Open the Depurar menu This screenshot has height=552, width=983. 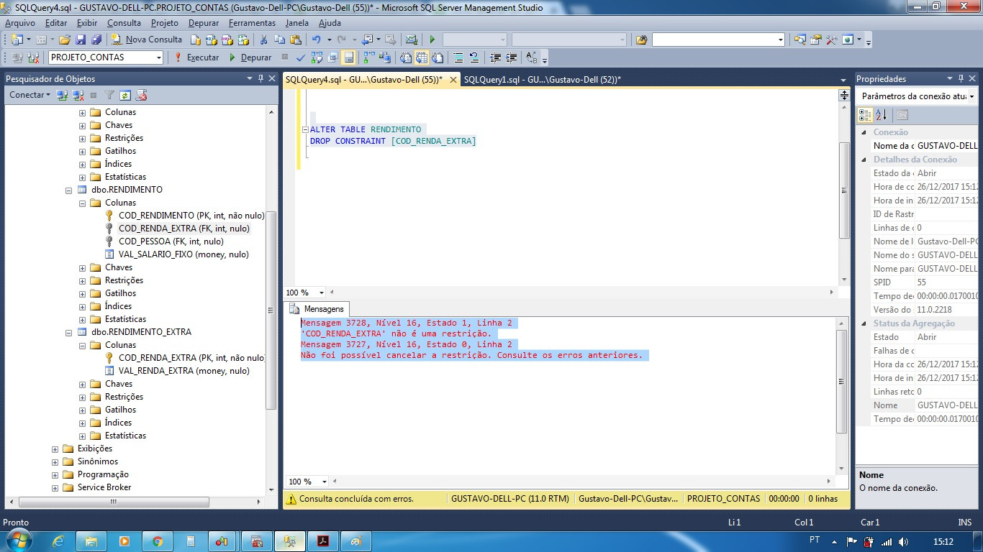click(x=204, y=23)
